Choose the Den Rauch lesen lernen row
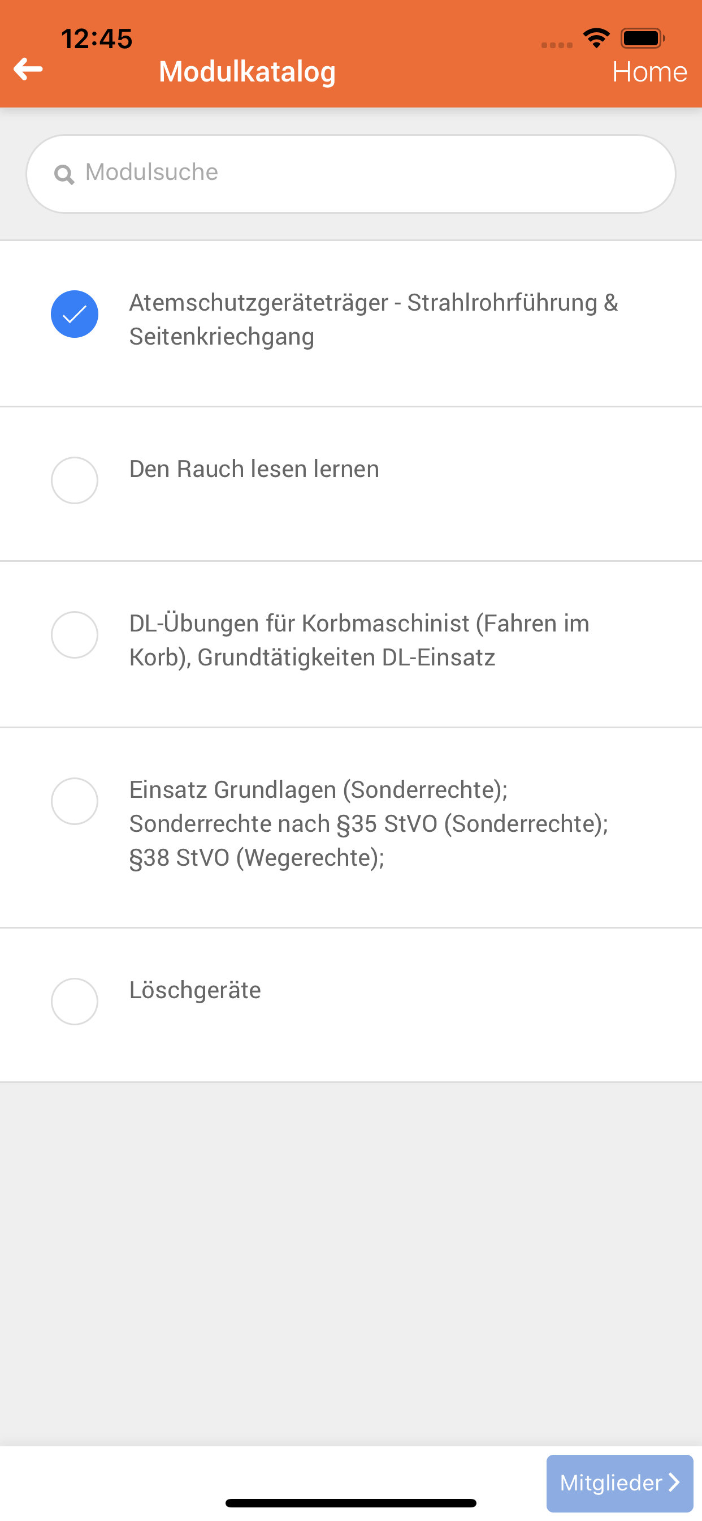 [x=351, y=484]
